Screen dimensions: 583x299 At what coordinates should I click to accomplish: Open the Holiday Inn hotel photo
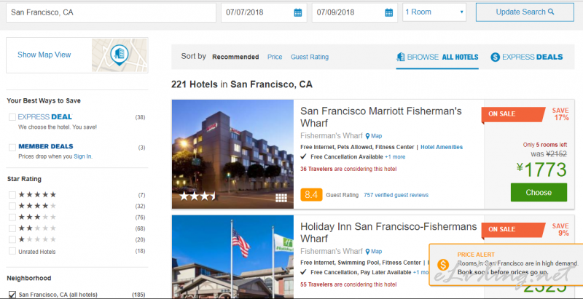click(232, 257)
